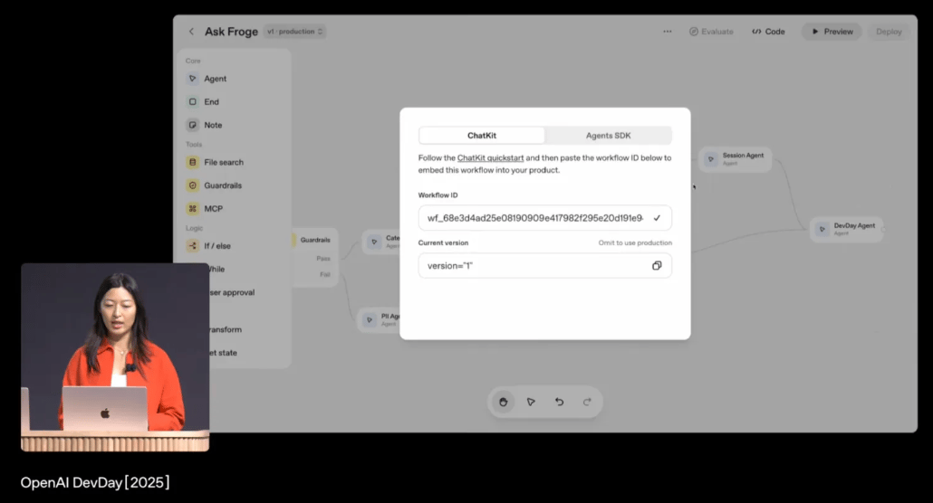Click the Omit to use production hint
Viewport: 933px width, 503px height.
[635, 242]
